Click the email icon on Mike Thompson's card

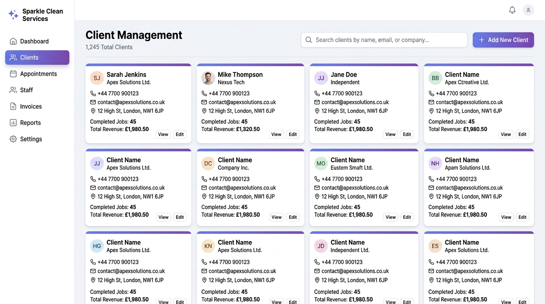tap(204, 102)
